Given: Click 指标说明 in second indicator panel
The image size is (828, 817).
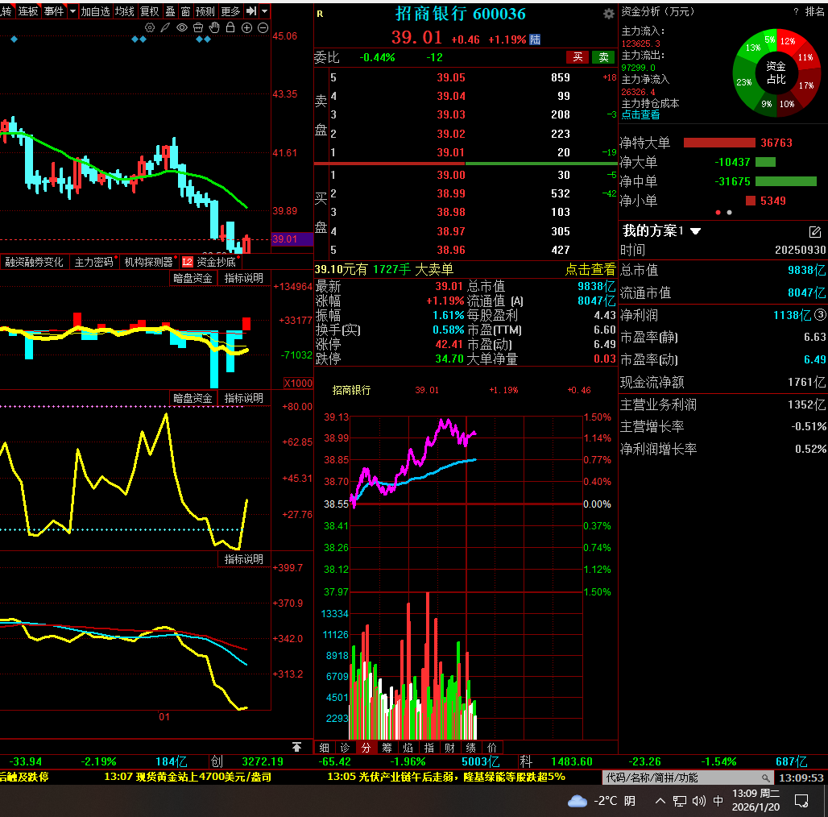Looking at the screenshot, I should click(x=243, y=398).
